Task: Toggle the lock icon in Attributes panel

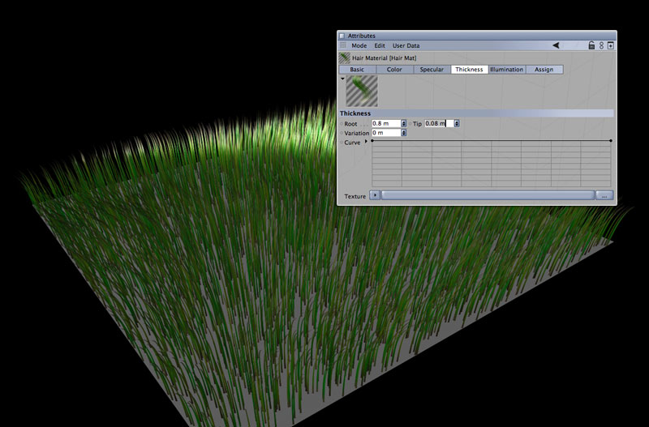Action: coord(591,46)
